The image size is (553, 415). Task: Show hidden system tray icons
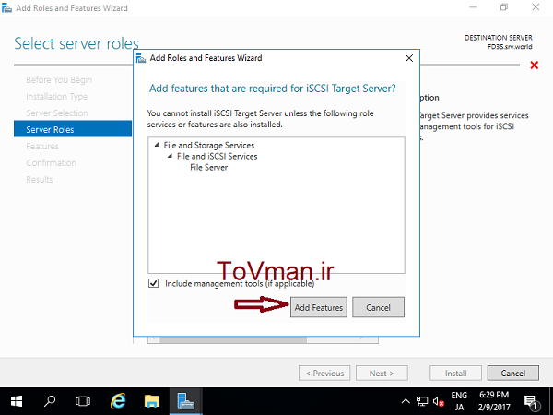pyautogui.click(x=405, y=402)
